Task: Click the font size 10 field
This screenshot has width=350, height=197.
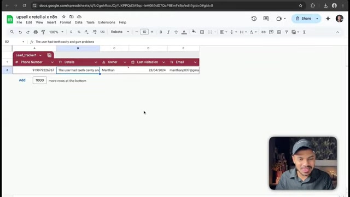Action: click(x=144, y=32)
